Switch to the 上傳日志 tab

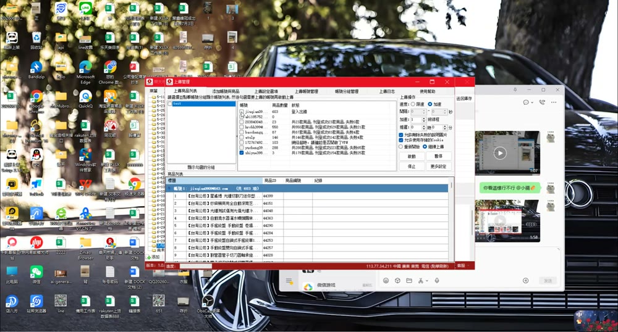[x=387, y=91]
